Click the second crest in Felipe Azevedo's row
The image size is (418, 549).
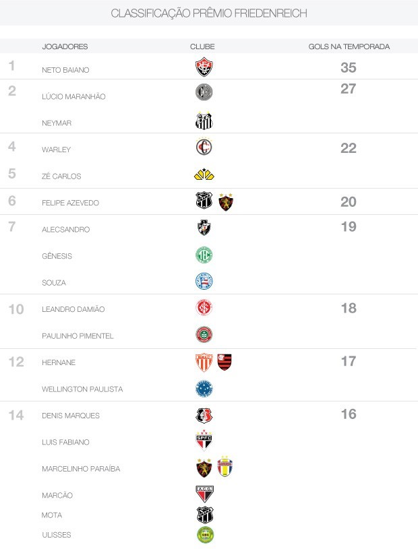226,202
